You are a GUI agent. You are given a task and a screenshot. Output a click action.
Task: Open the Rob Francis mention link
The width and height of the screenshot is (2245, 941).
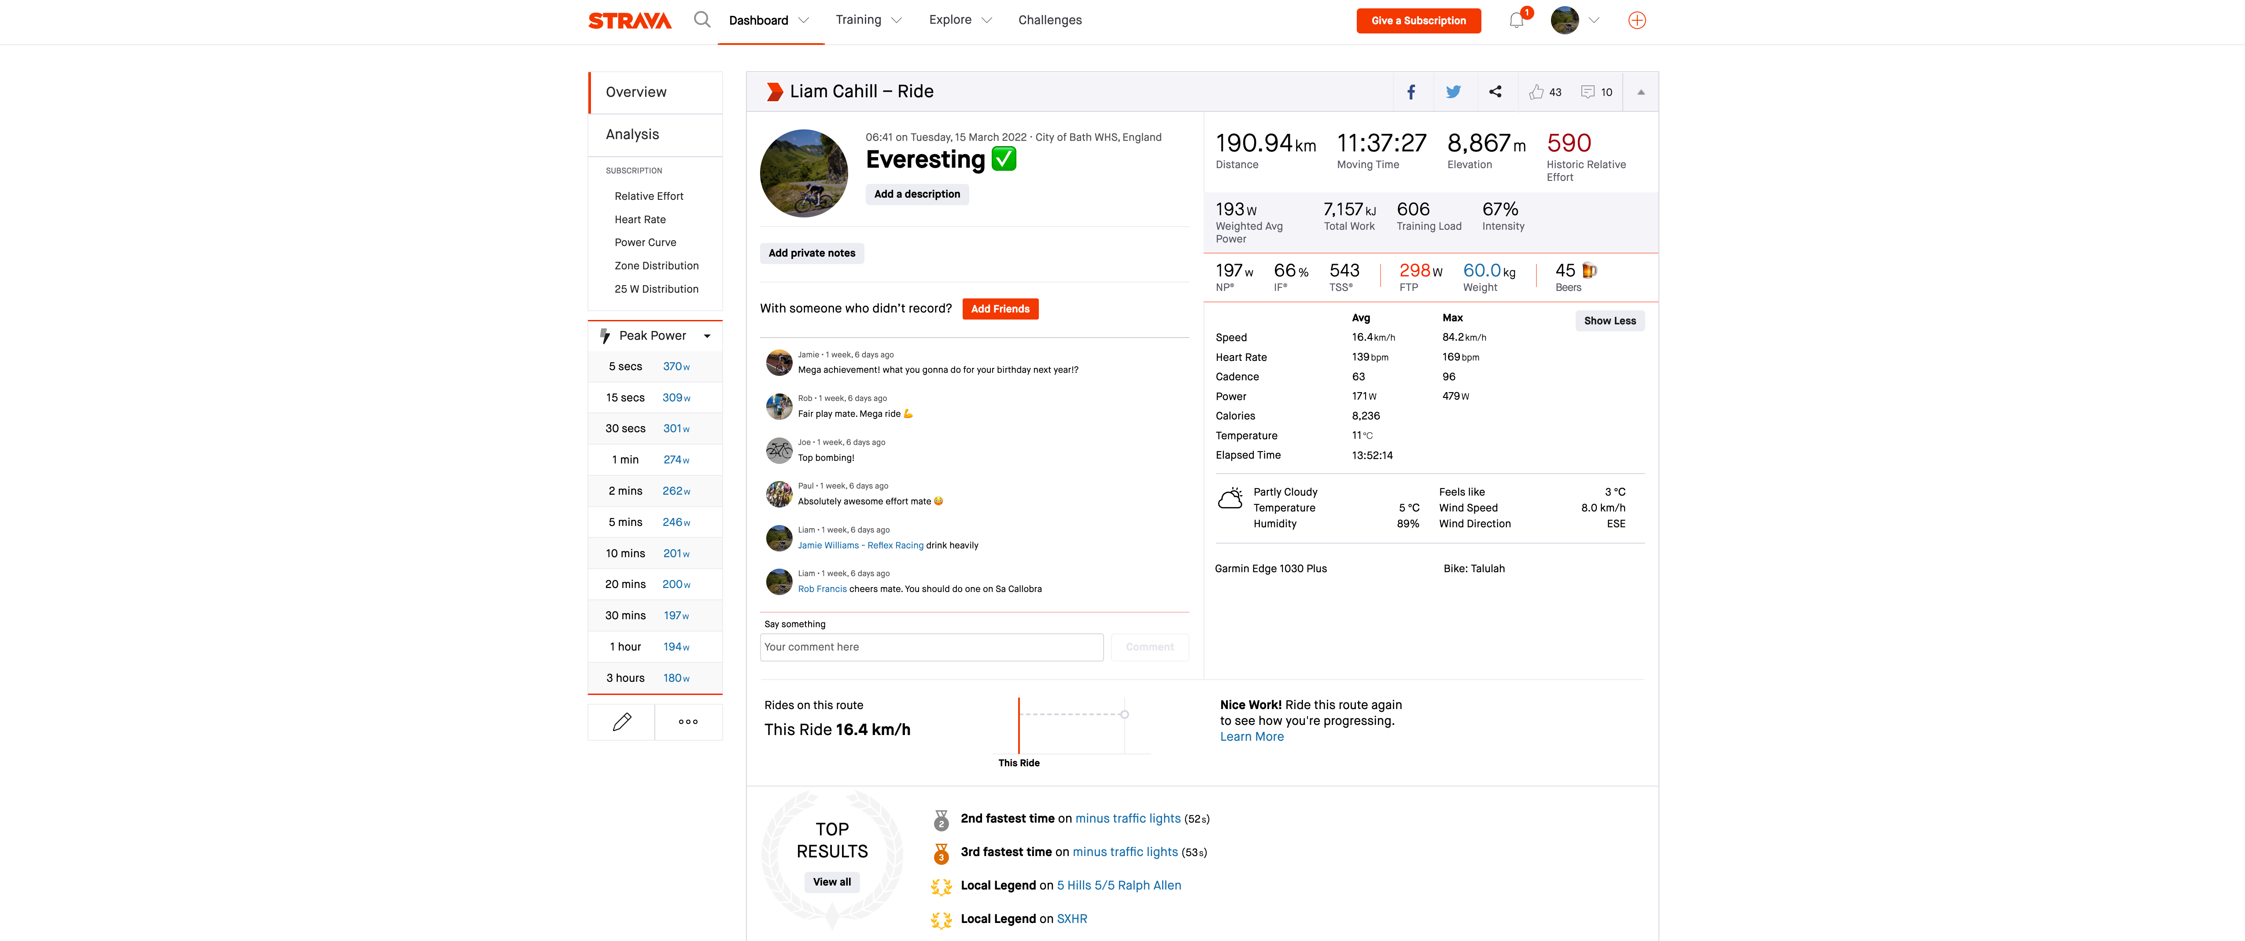(x=822, y=589)
